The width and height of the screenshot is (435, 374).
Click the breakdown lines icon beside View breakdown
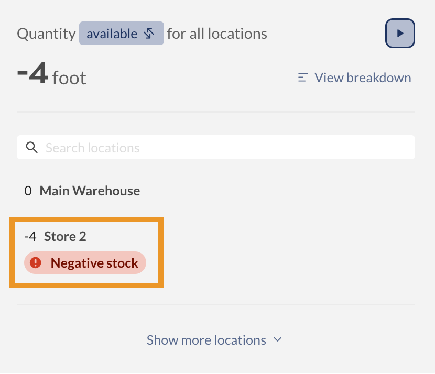[x=302, y=77]
